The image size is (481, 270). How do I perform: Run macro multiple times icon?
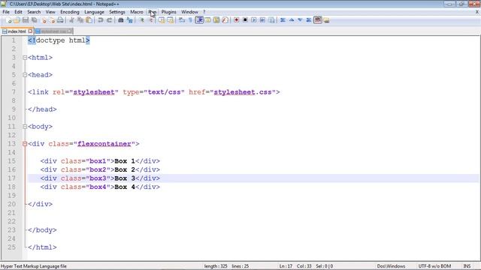pyautogui.click(x=262, y=20)
